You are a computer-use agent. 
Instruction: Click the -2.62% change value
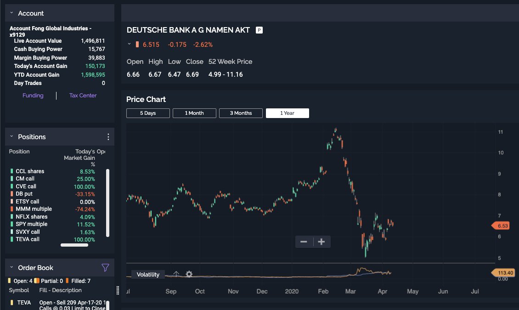pyautogui.click(x=203, y=45)
